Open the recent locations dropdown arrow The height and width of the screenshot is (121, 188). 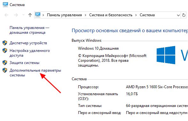(x=24, y=15)
